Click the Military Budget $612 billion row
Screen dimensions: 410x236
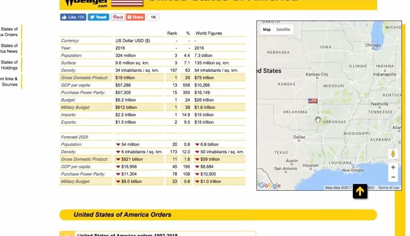126,107
